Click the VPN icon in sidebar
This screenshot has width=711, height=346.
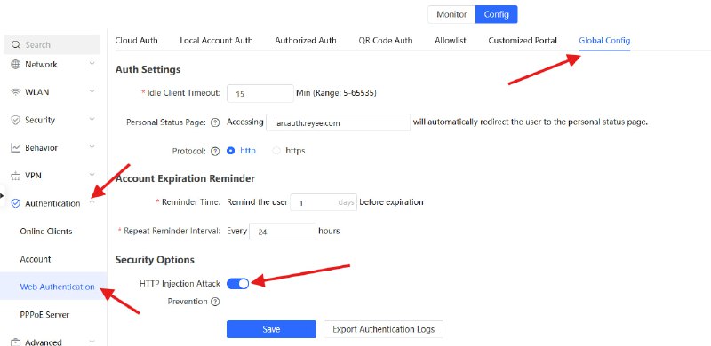point(15,176)
